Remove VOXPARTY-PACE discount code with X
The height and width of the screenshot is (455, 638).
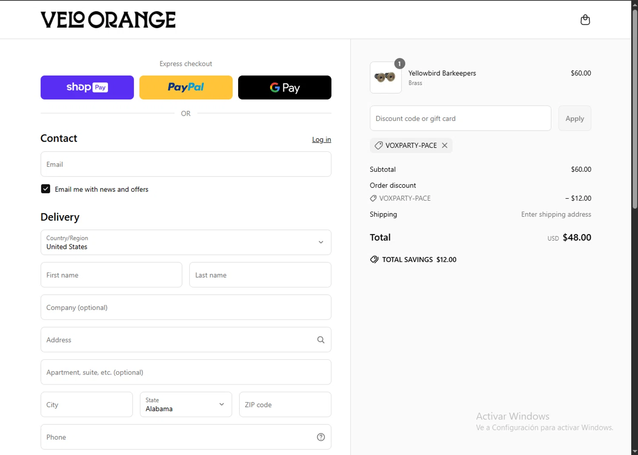(444, 145)
